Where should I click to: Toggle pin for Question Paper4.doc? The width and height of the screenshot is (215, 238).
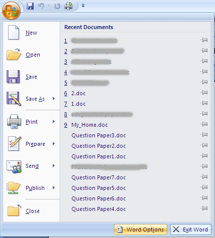point(204,208)
